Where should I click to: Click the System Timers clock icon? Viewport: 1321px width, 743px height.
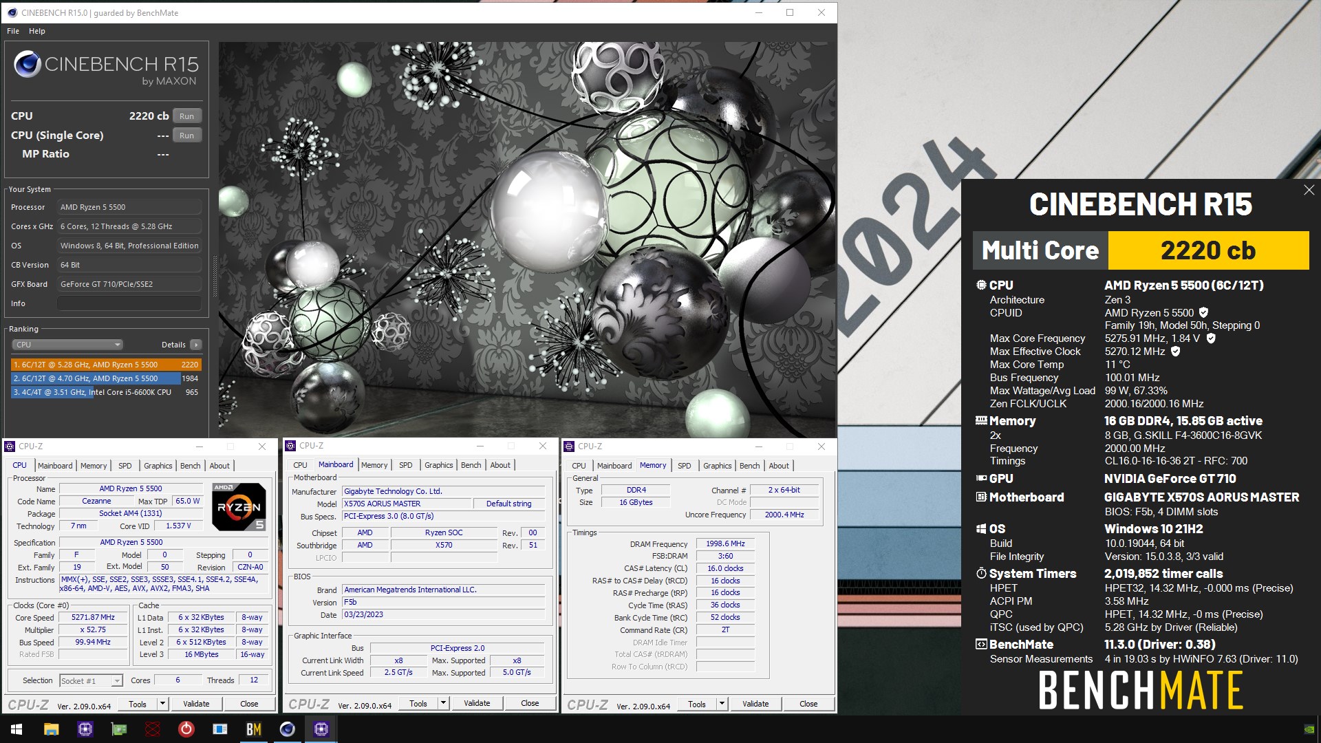(x=981, y=573)
